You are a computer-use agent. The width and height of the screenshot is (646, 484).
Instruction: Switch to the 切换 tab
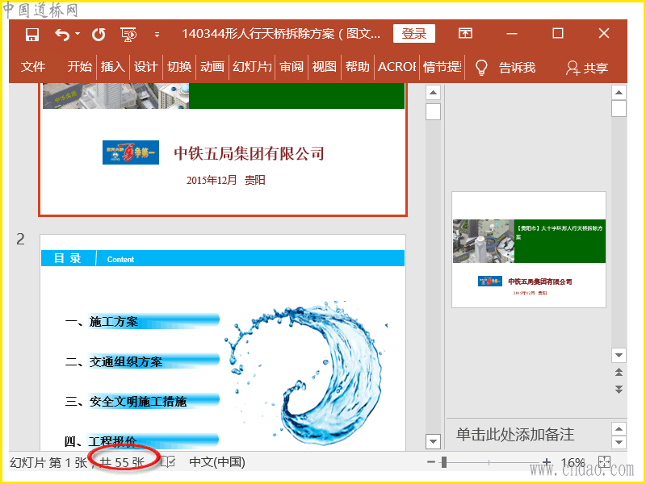[179, 67]
